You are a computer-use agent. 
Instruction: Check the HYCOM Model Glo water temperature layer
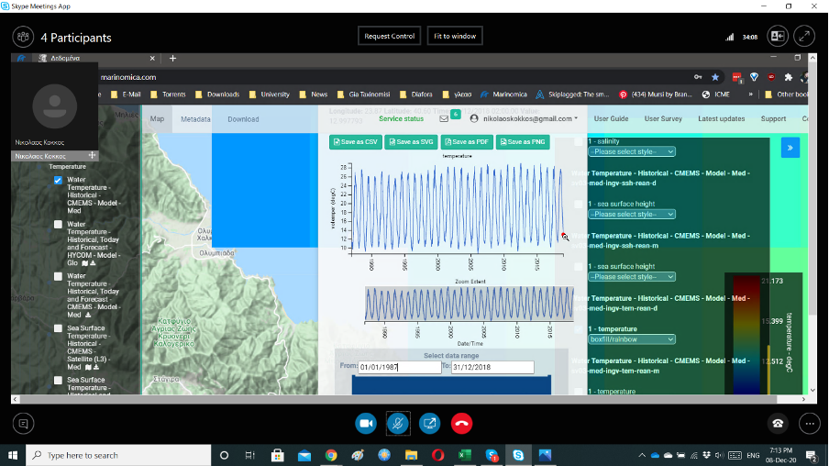(x=59, y=225)
